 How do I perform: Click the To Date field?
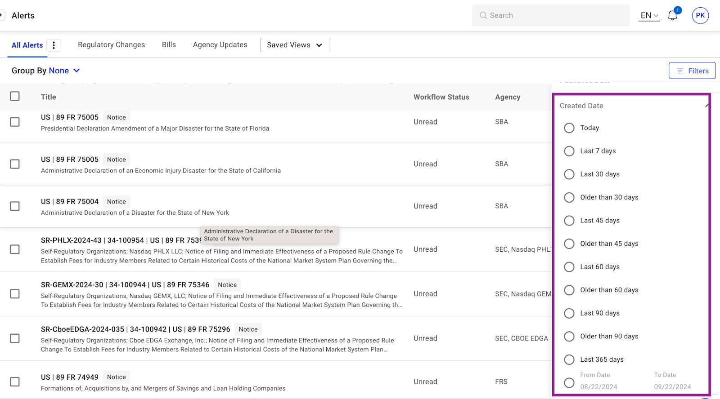672,386
